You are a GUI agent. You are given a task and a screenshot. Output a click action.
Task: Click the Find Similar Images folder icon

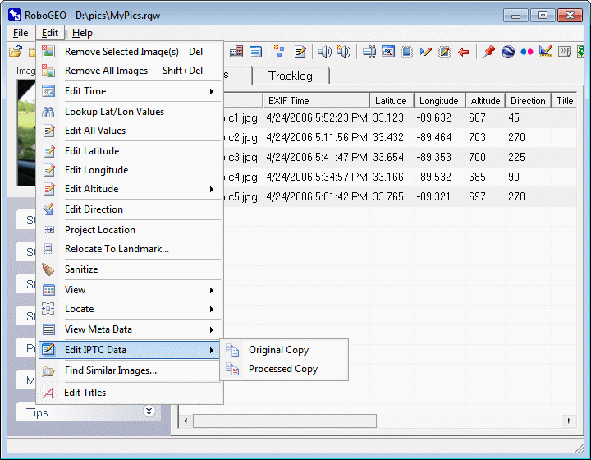[x=48, y=371]
